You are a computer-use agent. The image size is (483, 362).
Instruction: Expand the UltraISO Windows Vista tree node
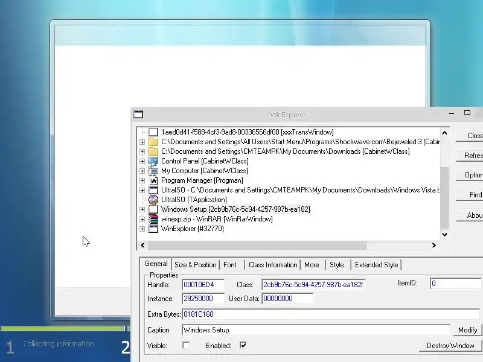click(x=142, y=190)
